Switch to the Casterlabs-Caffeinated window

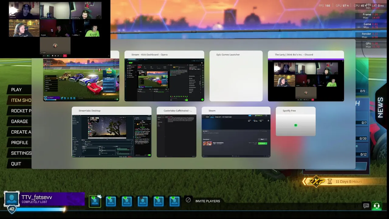coord(176,132)
